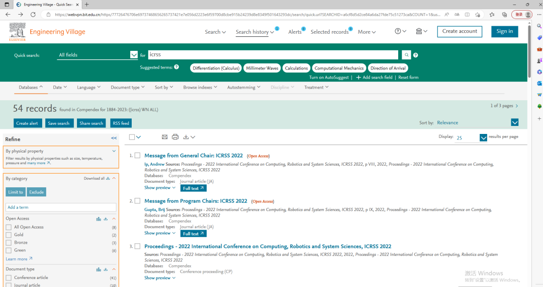Image resolution: width=543 pixels, height=287 pixels.
Task: Click the Save search button
Action: [58, 123]
